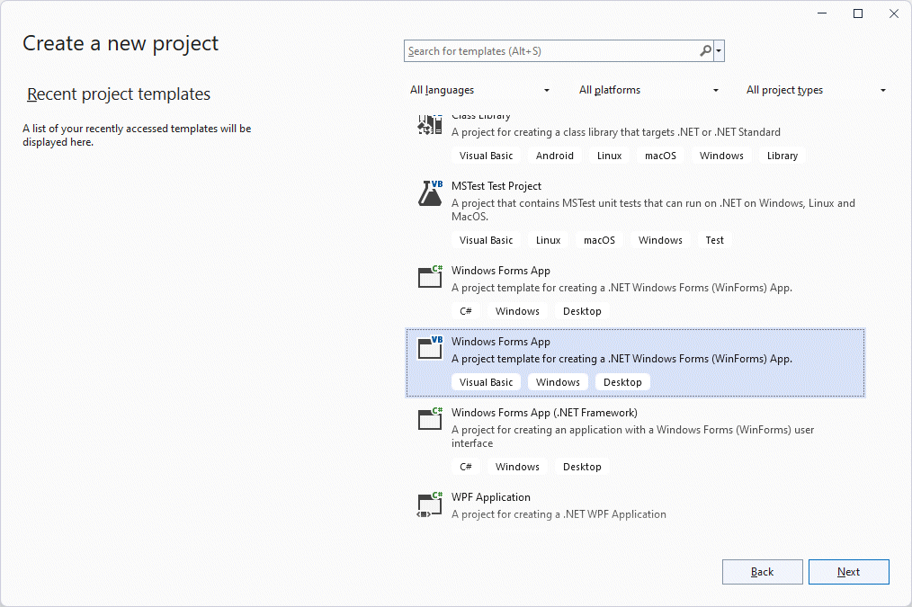Screen dimensions: 912x607
Task: Click the VB Windows Forms App icon
Action: [430, 348]
